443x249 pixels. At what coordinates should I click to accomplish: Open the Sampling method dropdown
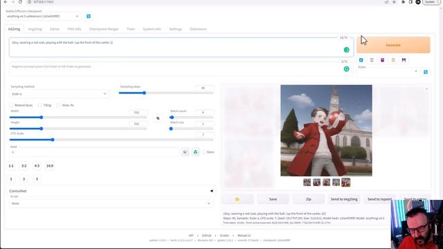click(59, 94)
